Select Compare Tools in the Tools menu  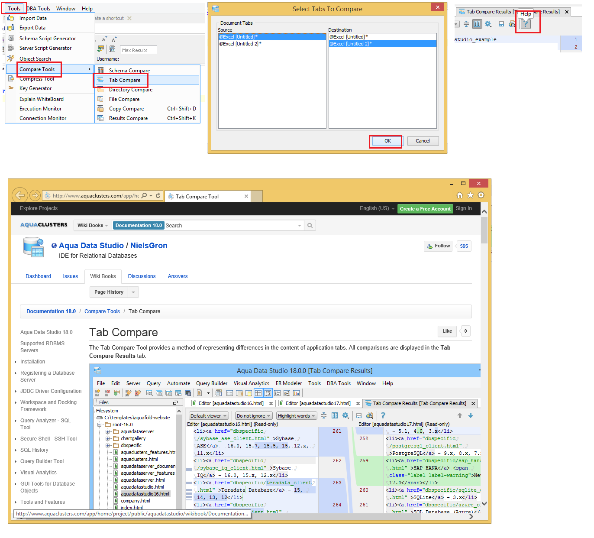coord(50,69)
